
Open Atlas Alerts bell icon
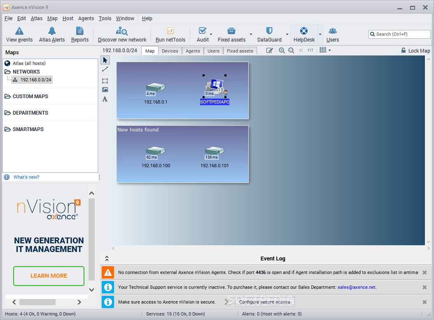(x=52, y=31)
